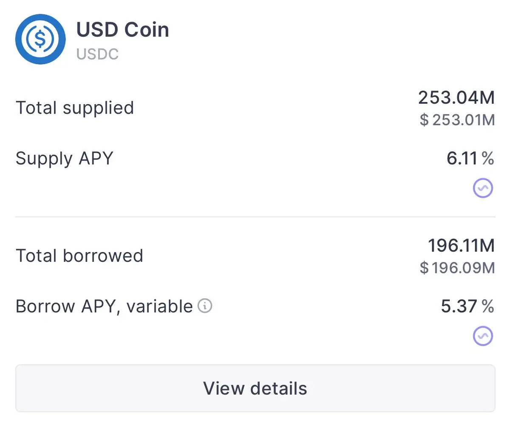Click the $196.09M borrowed USD value
This screenshot has width=510, height=438.
457,268
